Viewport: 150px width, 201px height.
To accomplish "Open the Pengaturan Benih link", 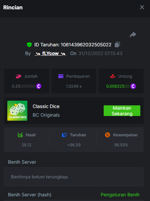I will pos(120,195).
